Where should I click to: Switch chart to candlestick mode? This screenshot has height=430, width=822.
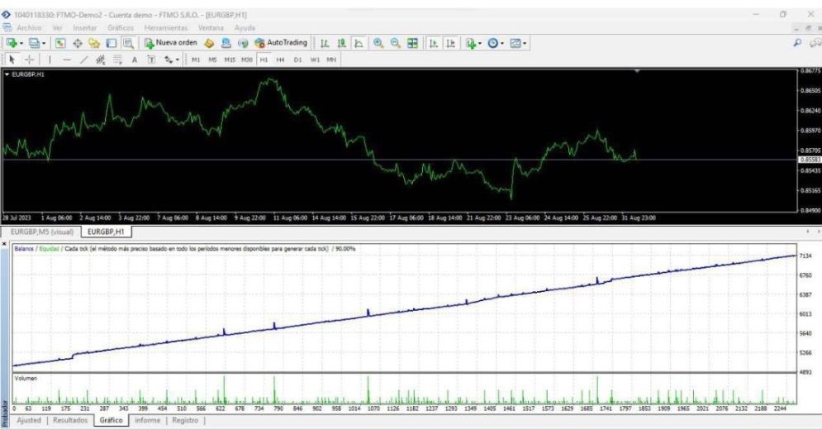(341, 43)
